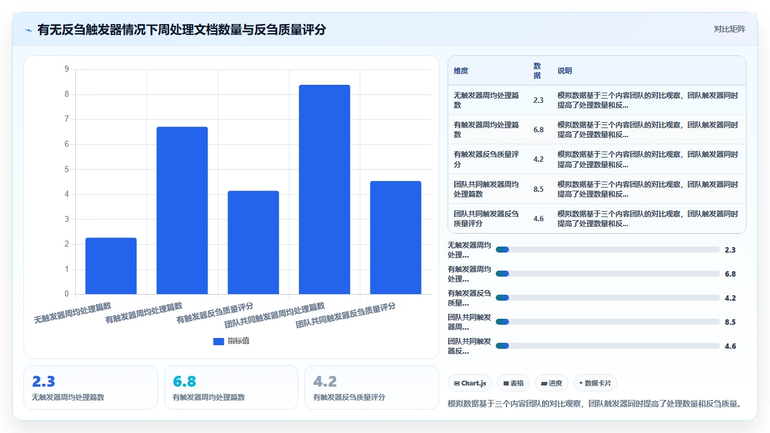Click the 数据 column header

(x=537, y=70)
